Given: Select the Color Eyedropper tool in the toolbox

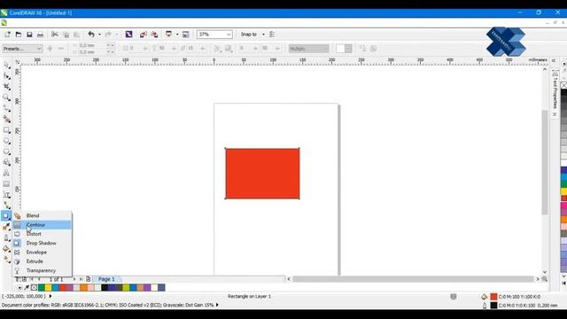Looking at the screenshot, I should [x=6, y=227].
